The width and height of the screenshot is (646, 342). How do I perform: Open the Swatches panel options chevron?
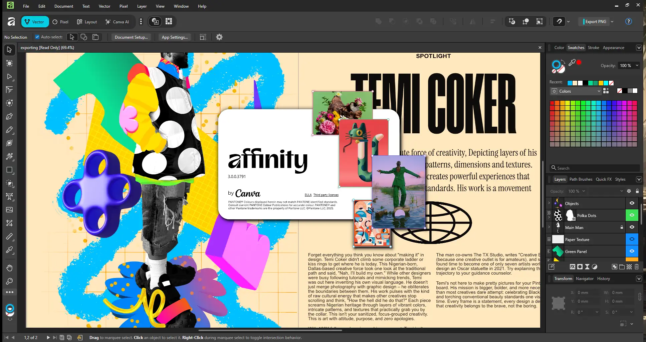[x=639, y=48]
